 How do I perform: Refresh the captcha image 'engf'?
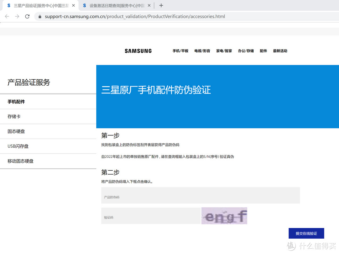pyautogui.click(x=224, y=216)
